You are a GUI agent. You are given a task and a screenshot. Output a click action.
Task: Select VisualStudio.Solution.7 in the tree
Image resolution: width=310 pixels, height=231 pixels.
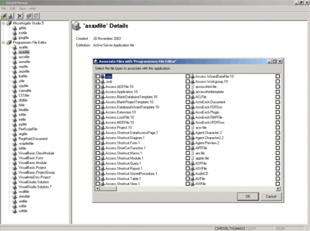pos(35,187)
